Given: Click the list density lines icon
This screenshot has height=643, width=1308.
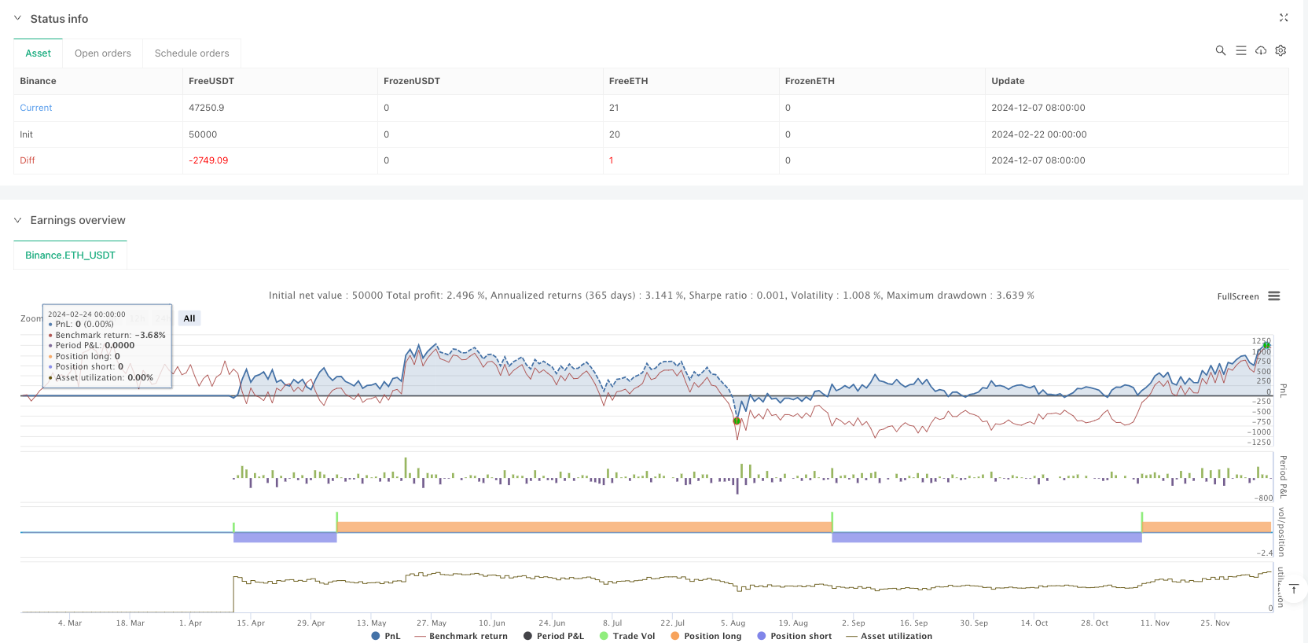Looking at the screenshot, I should point(1240,50).
